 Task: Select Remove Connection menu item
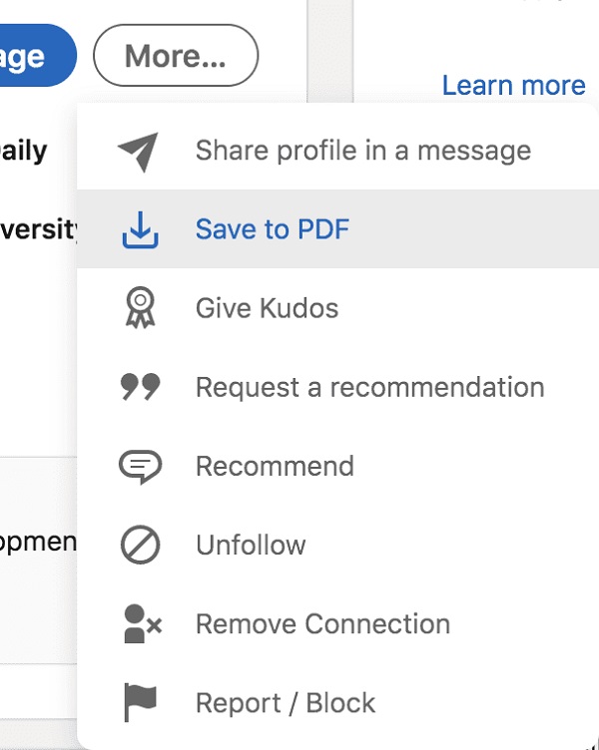pyautogui.click(x=322, y=624)
